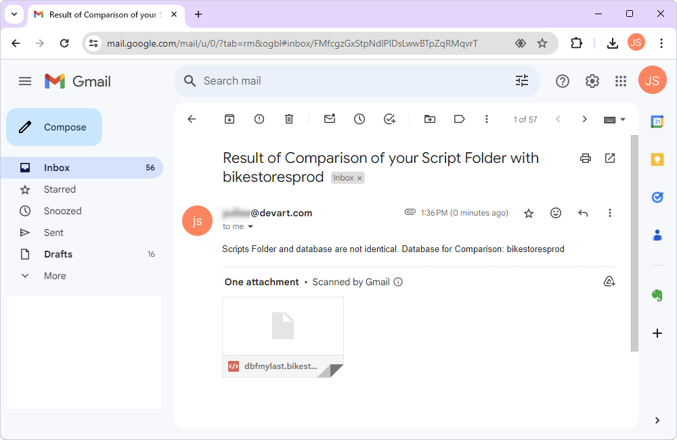
Task: Open Chrome three-dot menu
Action: (x=661, y=43)
